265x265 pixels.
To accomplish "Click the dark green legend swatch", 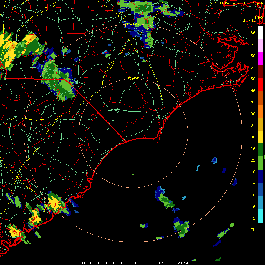I will pos(260,150).
